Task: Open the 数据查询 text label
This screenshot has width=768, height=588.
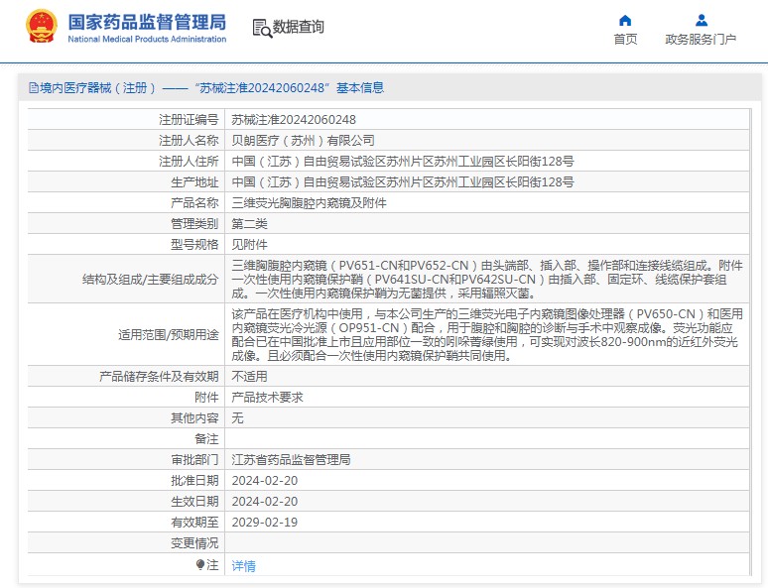Action: (299, 28)
